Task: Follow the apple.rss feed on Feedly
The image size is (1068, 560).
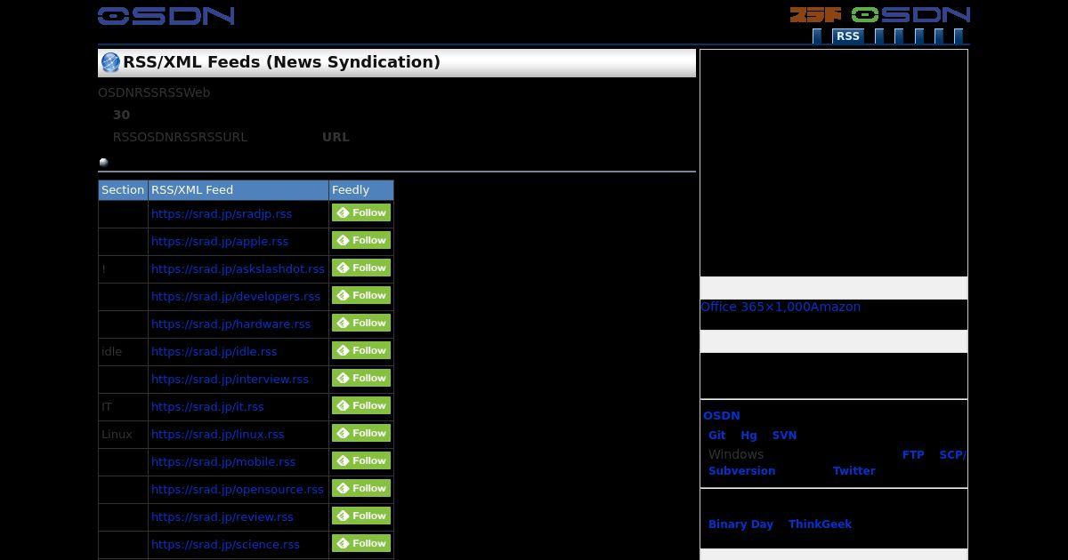Action: [361, 240]
